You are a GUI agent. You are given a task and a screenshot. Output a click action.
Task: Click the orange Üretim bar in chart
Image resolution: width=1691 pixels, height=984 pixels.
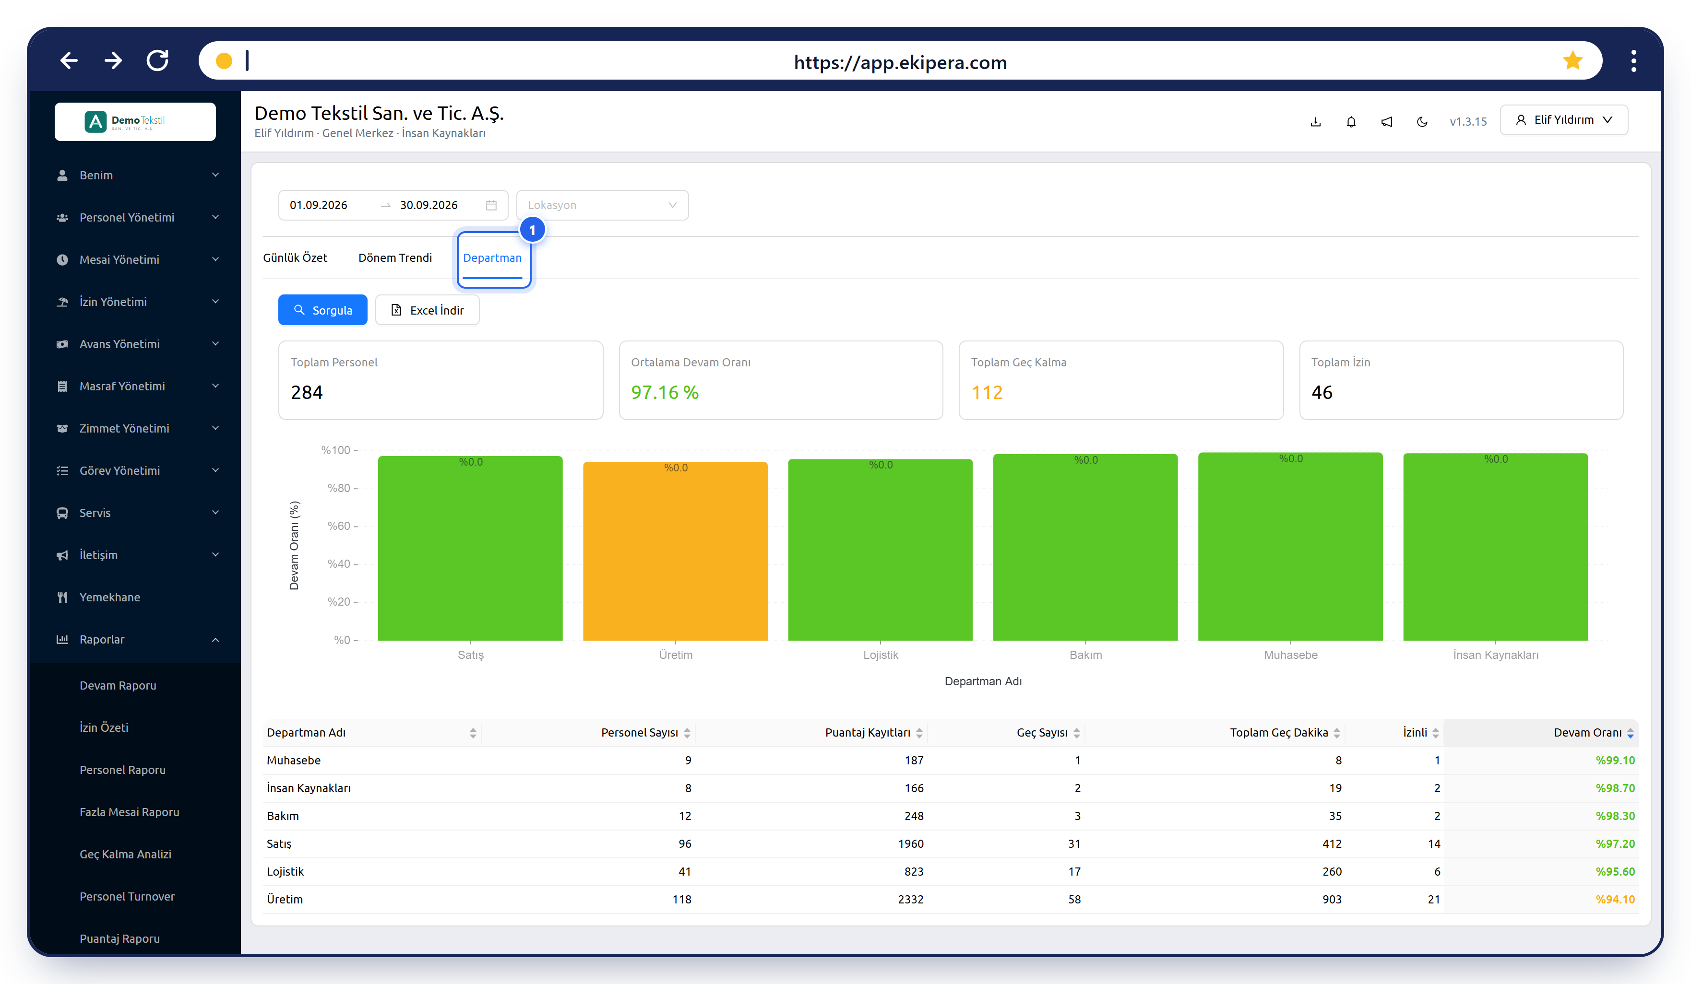pyautogui.click(x=675, y=551)
